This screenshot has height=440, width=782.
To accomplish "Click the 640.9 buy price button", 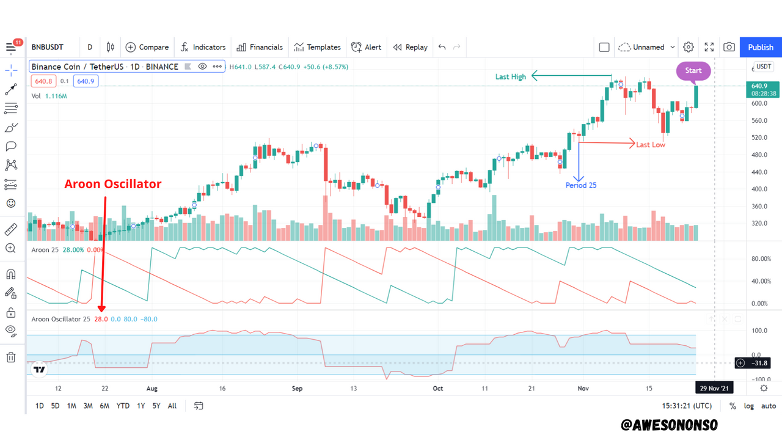I will [85, 81].
